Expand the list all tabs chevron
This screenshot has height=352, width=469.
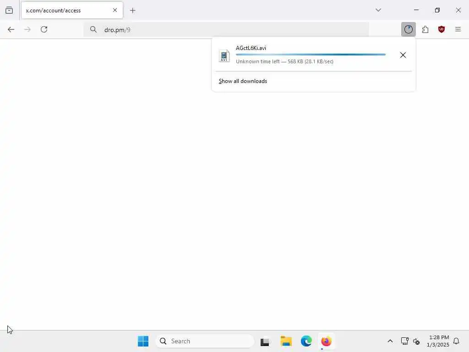tap(378, 10)
